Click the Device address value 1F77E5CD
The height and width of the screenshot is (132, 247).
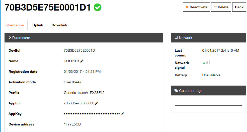pos(72,124)
